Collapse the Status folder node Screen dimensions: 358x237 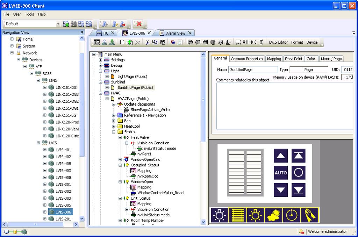[x=114, y=132]
